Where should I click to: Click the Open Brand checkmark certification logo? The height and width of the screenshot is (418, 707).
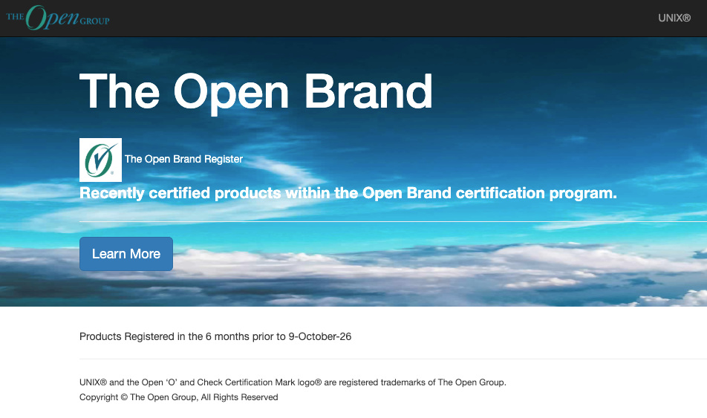pyautogui.click(x=100, y=160)
